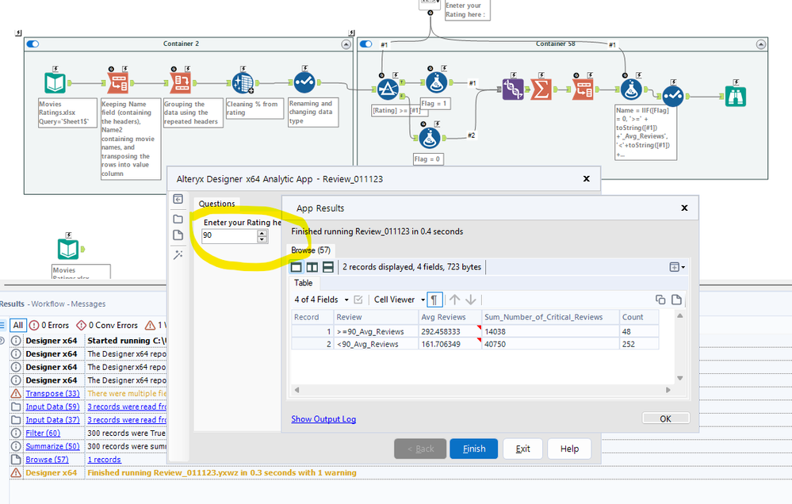Open the Show Output Log link

click(323, 419)
